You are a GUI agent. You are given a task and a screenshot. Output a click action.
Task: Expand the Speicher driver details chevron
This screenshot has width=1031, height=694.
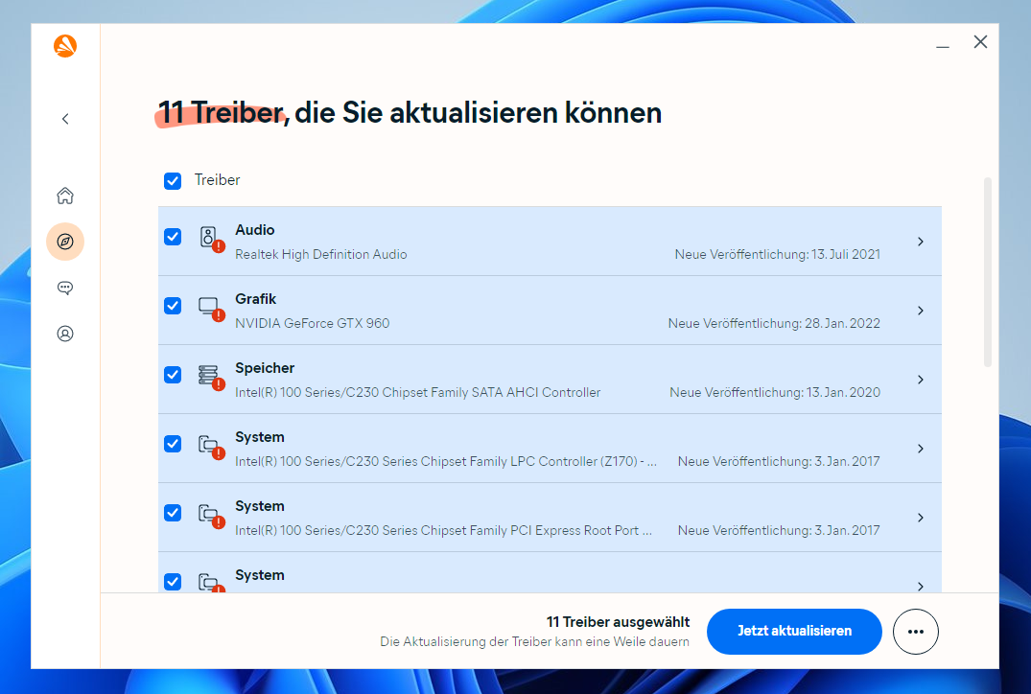921,380
